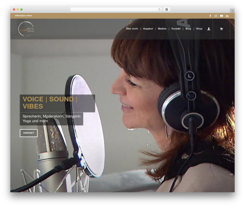Visit the Shop menu item
This screenshot has height=207, width=245.
click(199, 29)
